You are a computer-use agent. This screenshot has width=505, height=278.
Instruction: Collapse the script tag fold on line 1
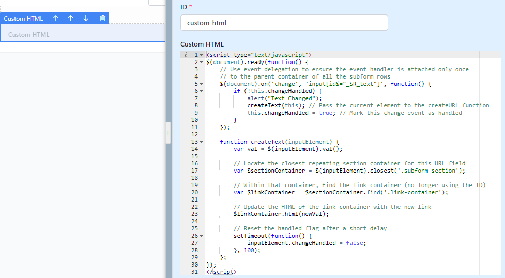point(201,55)
